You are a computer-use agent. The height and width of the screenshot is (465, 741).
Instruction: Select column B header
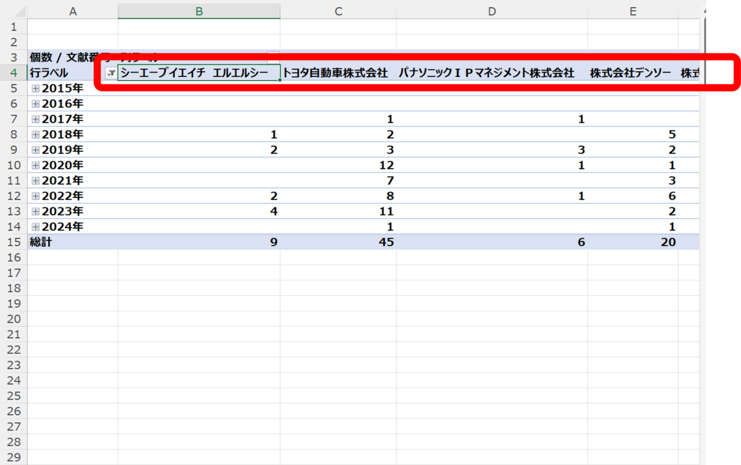point(199,11)
